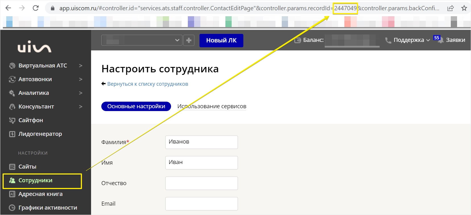Viewport: 471px width, 215px height.
Task: Open the Консультант menu item
Action: point(36,107)
